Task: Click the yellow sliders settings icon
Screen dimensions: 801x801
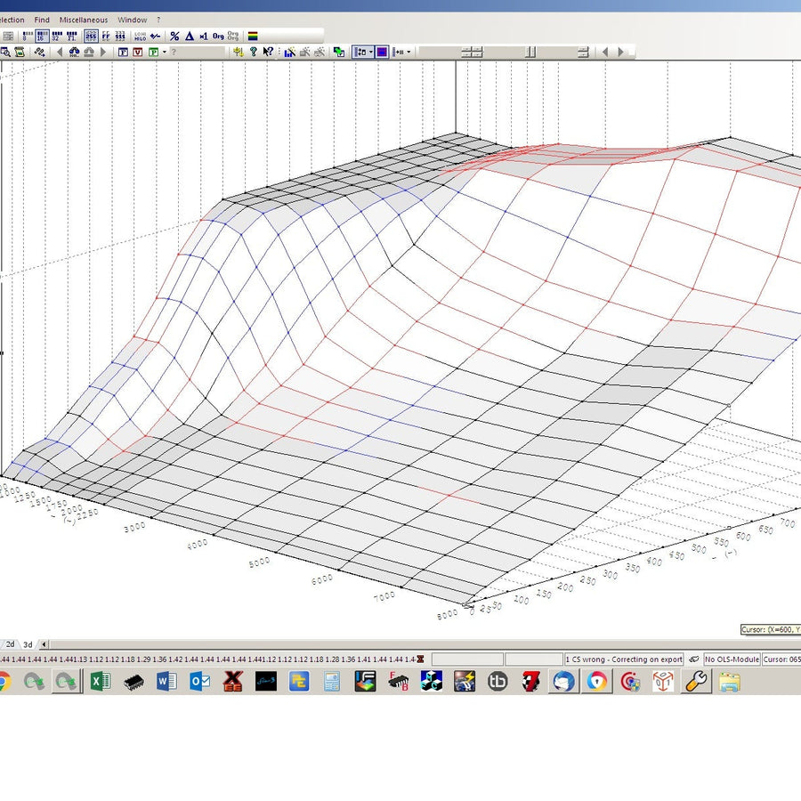Action: click(x=238, y=52)
